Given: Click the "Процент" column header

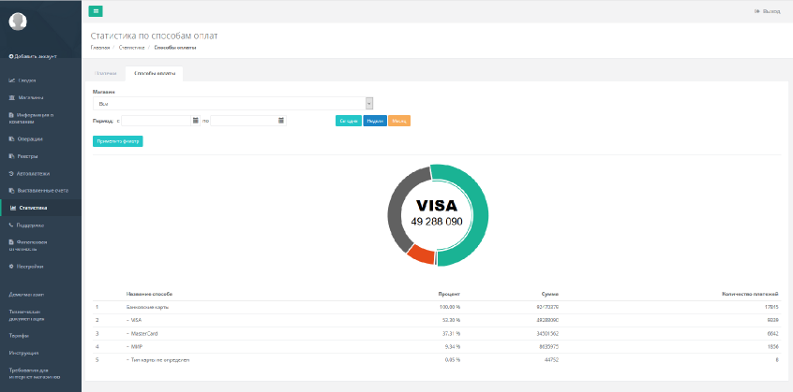Looking at the screenshot, I should [449, 294].
